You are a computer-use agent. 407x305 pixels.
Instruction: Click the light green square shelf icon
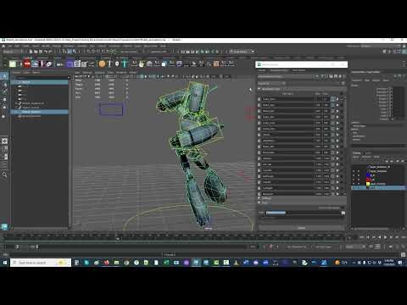point(13,64)
